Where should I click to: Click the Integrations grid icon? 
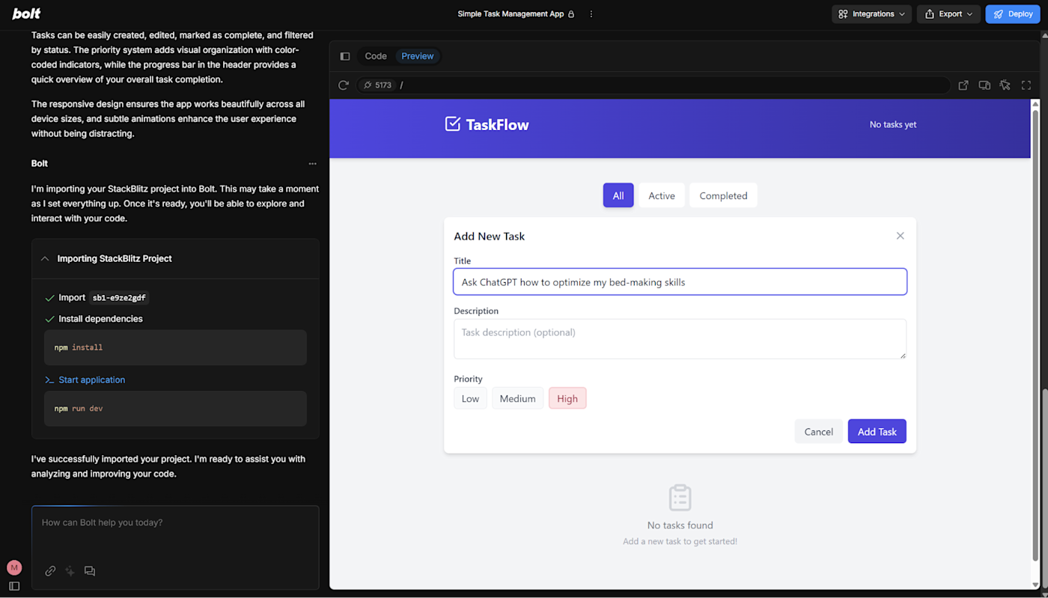point(843,14)
